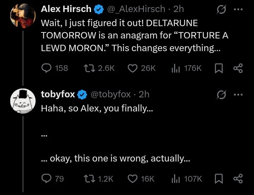Reply to tobyfox's tweet
This screenshot has height=195, width=254.
click(x=47, y=179)
